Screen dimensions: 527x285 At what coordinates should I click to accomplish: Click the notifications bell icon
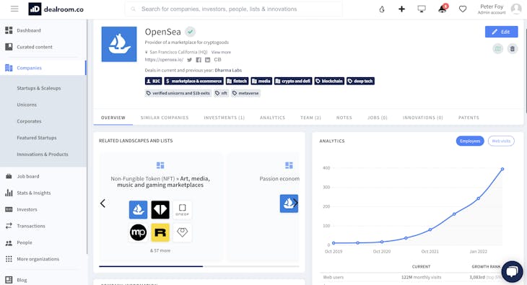click(443, 9)
